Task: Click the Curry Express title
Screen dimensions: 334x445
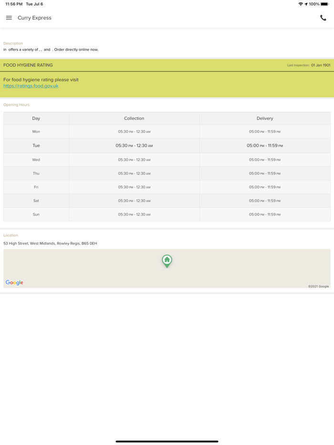Action: pos(34,18)
